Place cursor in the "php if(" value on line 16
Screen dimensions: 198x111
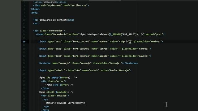pyautogui.click(x=125, y=42)
